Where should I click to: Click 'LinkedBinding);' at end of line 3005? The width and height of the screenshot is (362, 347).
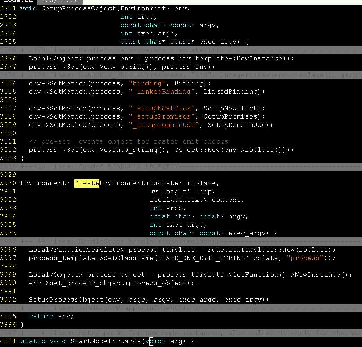[234, 92]
